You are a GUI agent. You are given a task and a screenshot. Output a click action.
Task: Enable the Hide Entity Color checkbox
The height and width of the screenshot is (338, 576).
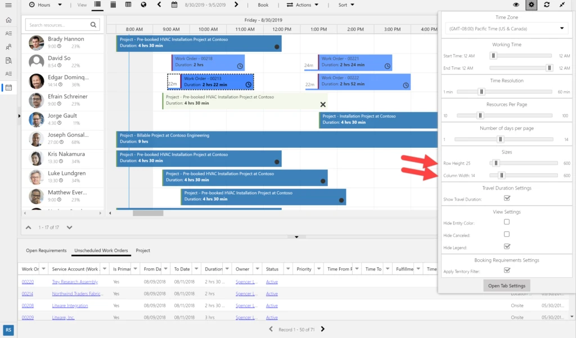pyautogui.click(x=507, y=223)
